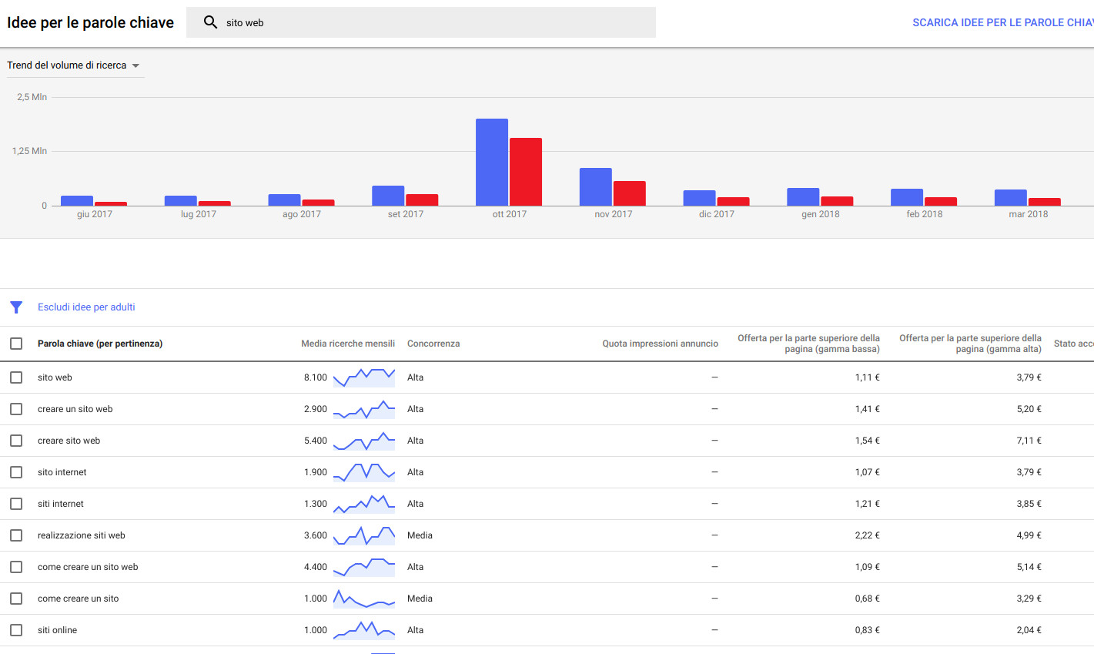Click 'Escludi idee per adulti' filter link

[86, 307]
